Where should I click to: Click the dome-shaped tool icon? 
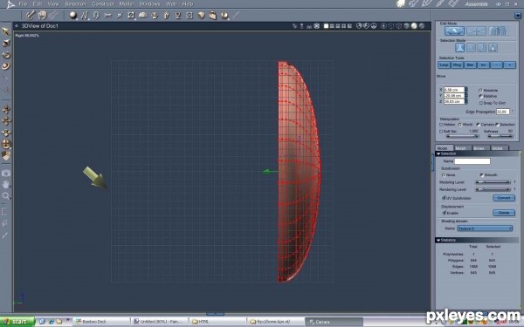click(x=142, y=15)
